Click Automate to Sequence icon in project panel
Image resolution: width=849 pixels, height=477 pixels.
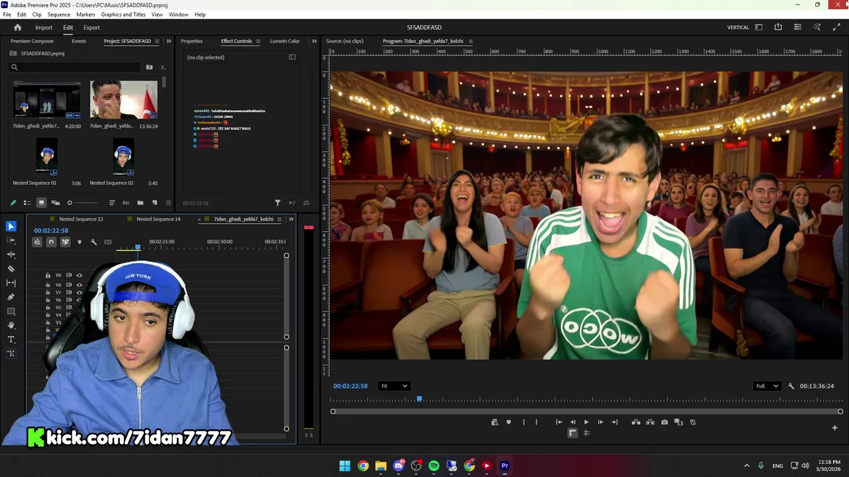(126, 203)
